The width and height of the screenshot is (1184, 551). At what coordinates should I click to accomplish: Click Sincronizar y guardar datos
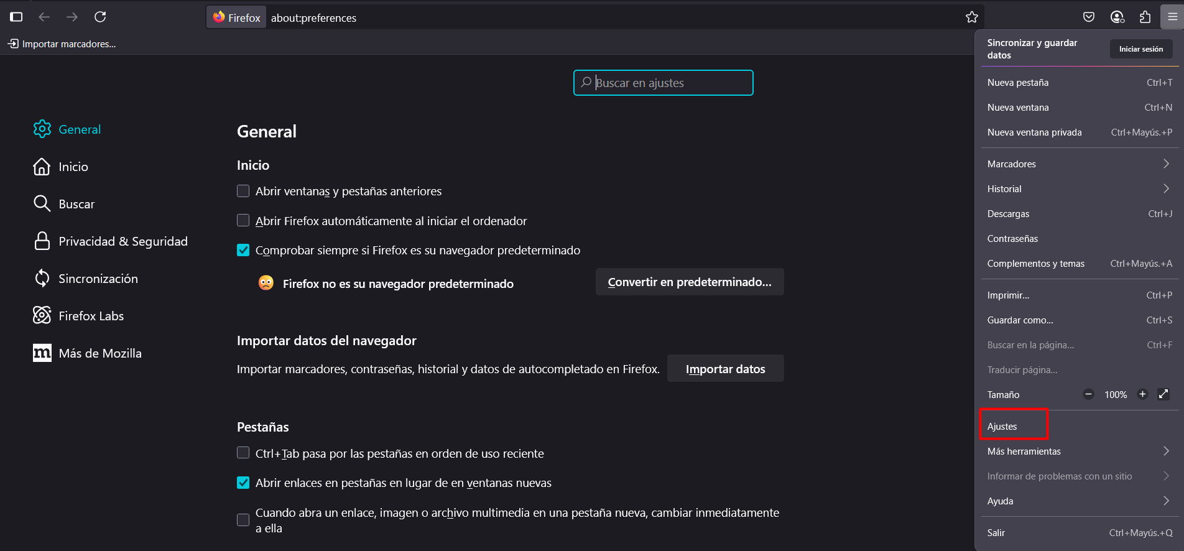(x=1032, y=49)
